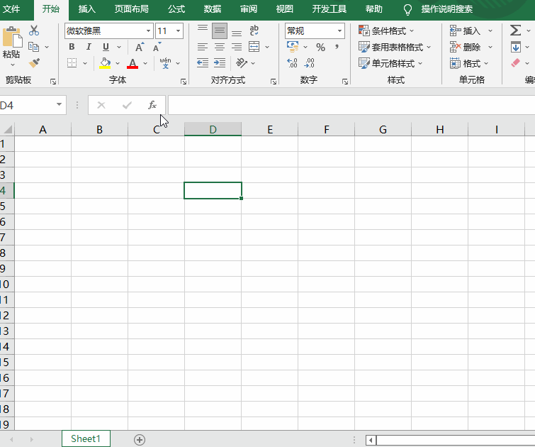Viewport: 535px width, 447px height.
Task: Apply yellow fill color bucket
Action: pyautogui.click(x=105, y=63)
